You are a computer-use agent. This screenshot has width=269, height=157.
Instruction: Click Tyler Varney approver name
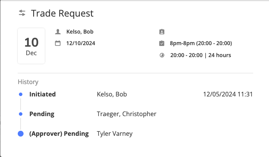point(115,134)
